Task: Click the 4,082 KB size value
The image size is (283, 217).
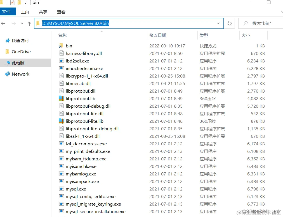Action: pos(256,99)
